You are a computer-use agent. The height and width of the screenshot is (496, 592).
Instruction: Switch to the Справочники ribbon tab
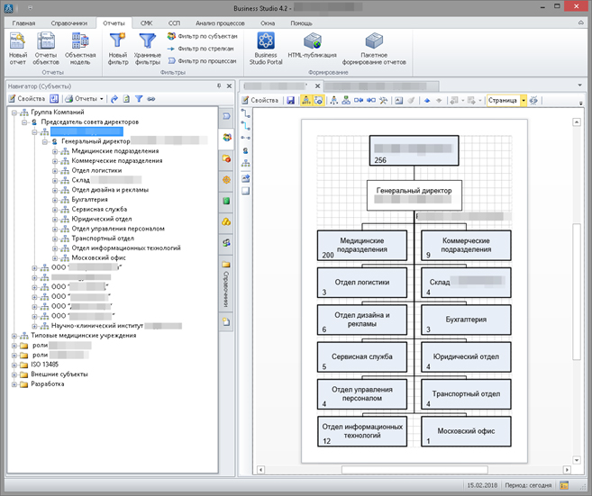point(69,21)
